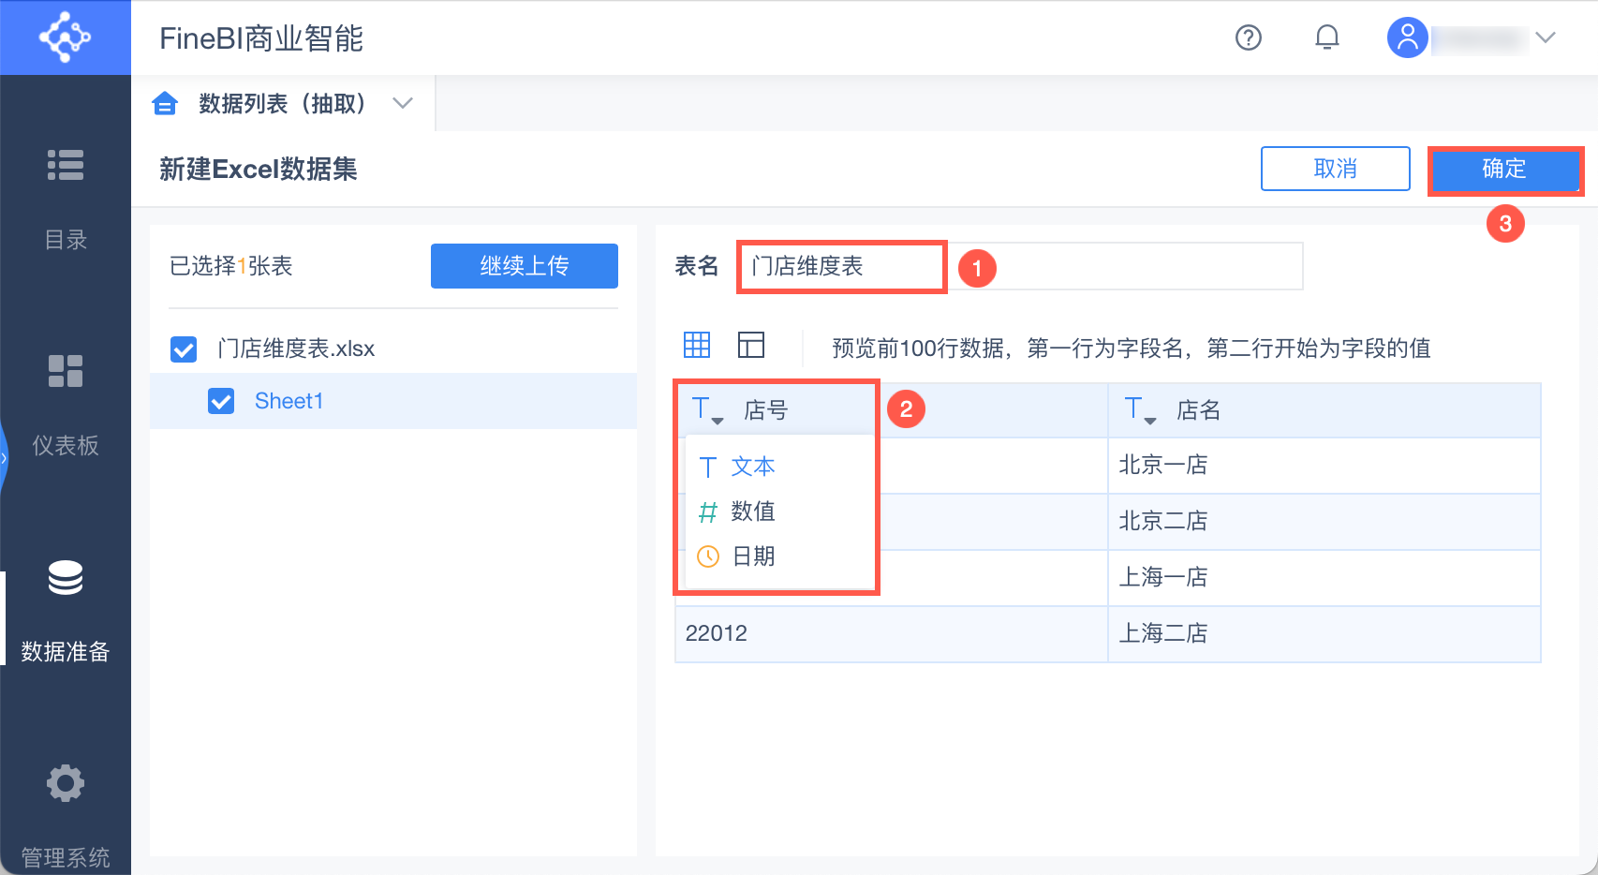This screenshot has height=875, width=1598.
Task: Switch to the layout preview icon
Action: 751,345
